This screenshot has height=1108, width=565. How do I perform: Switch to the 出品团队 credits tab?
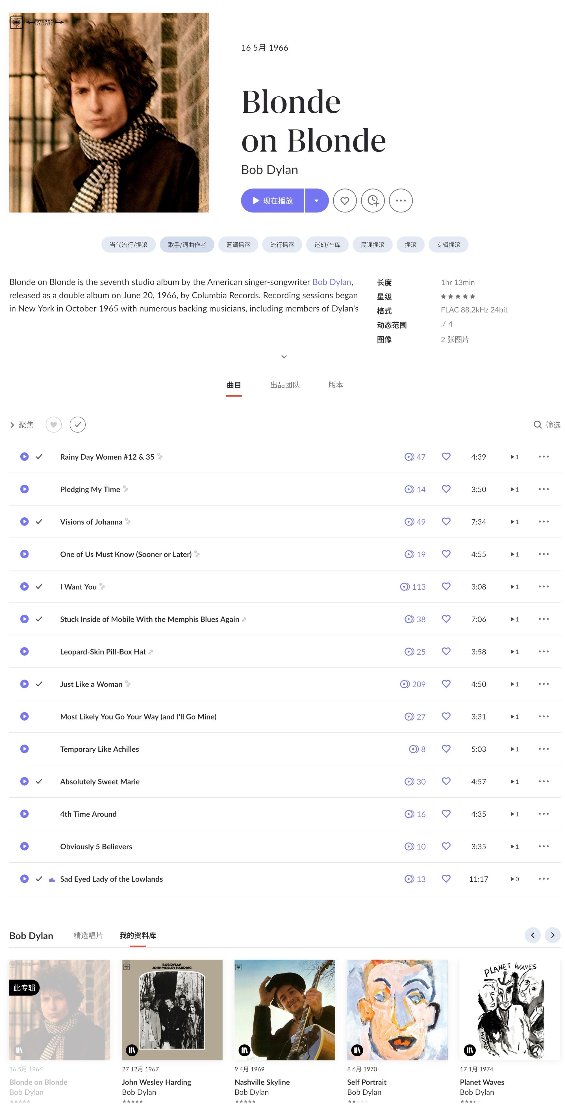click(285, 385)
